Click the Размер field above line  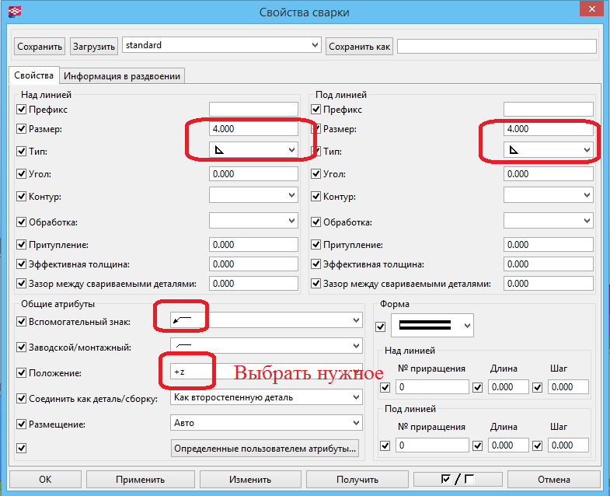click(253, 129)
